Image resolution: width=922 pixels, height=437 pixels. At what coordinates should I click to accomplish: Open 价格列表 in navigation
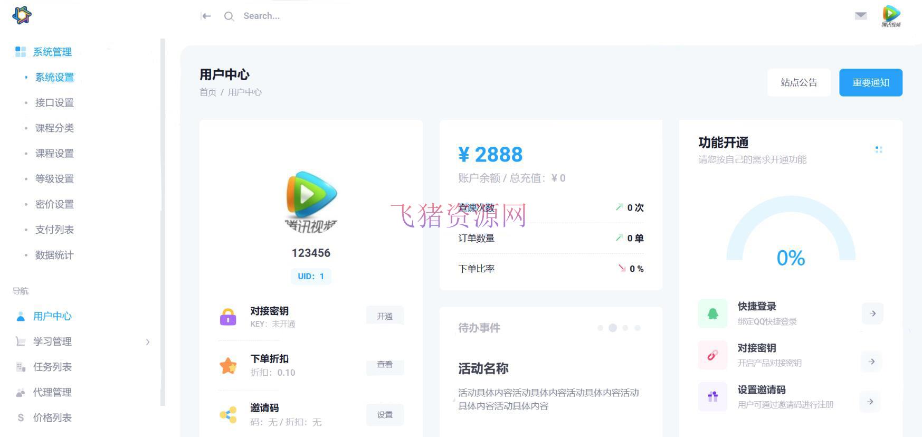point(52,417)
